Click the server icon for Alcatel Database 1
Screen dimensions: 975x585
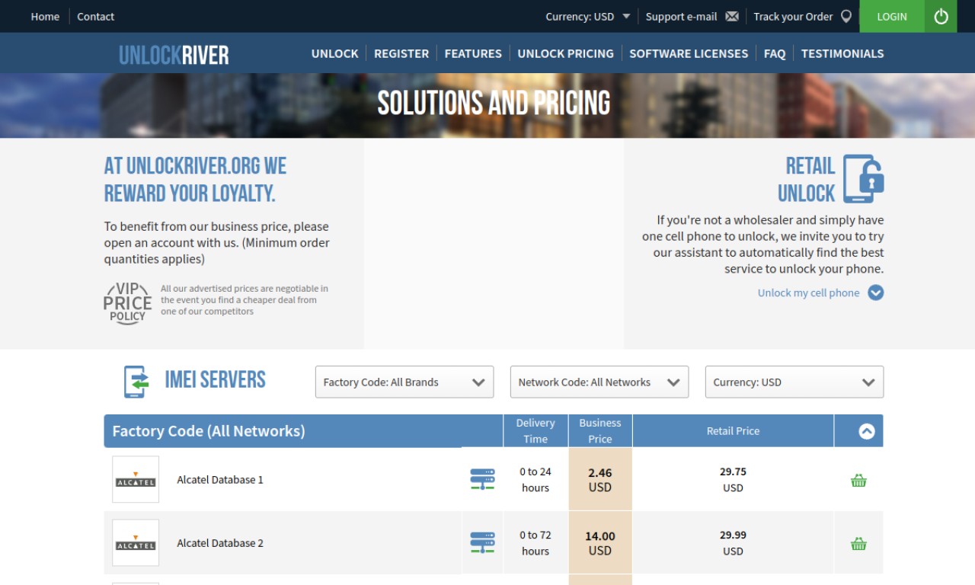482,479
